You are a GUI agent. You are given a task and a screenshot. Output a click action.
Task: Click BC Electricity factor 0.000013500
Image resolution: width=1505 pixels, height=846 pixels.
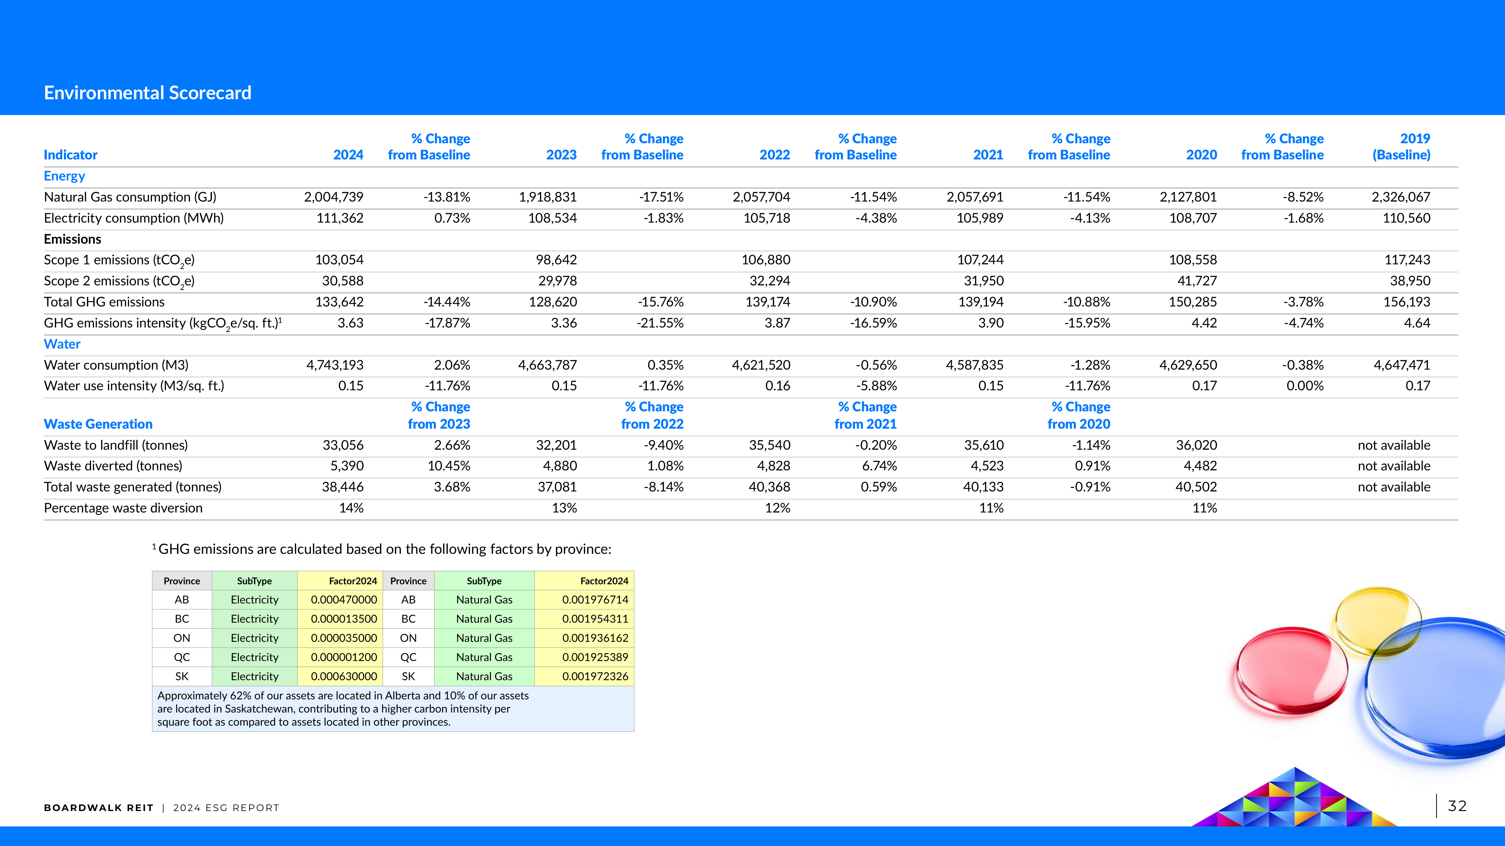[x=344, y=618]
